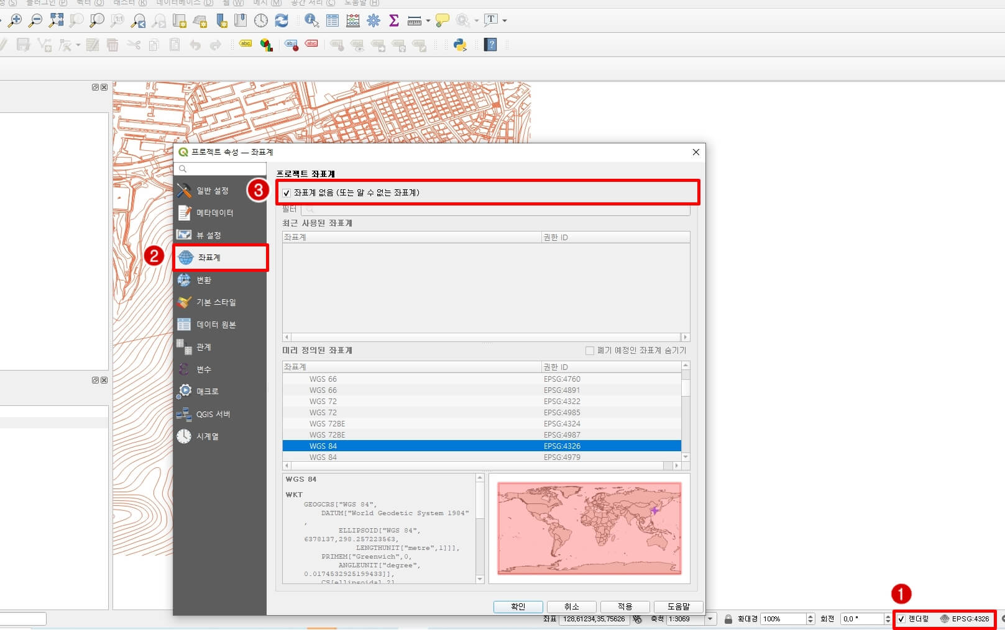Viewport: 1005px width, 630px height.
Task: Click the Help button in dialog
Action: [679, 606]
